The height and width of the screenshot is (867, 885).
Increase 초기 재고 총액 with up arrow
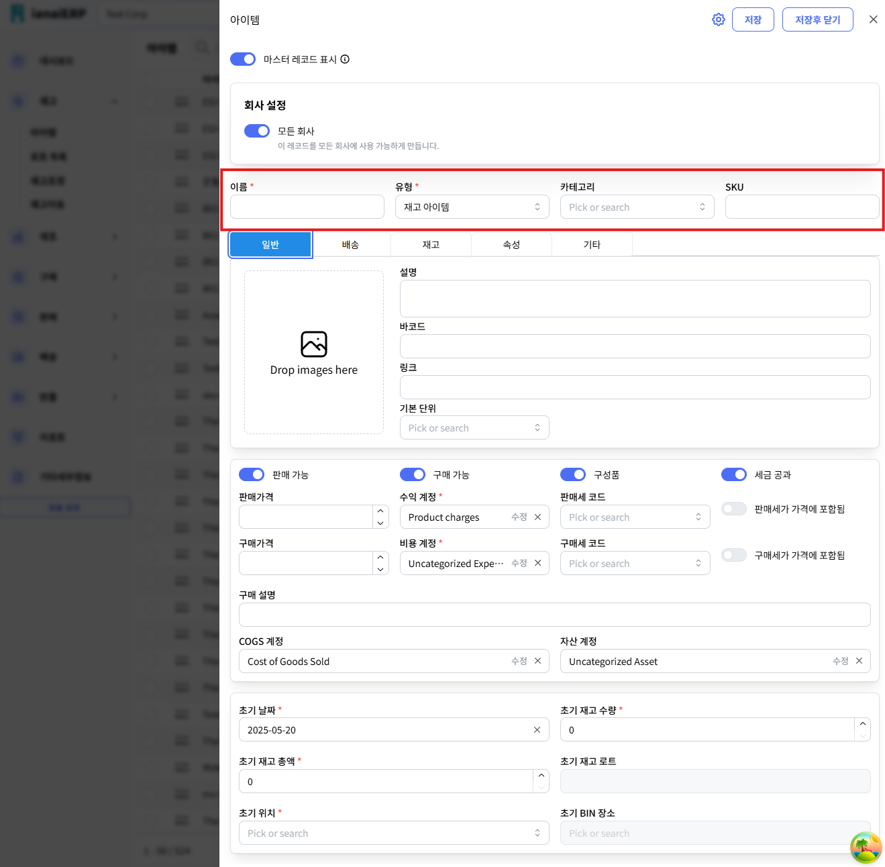pos(541,776)
